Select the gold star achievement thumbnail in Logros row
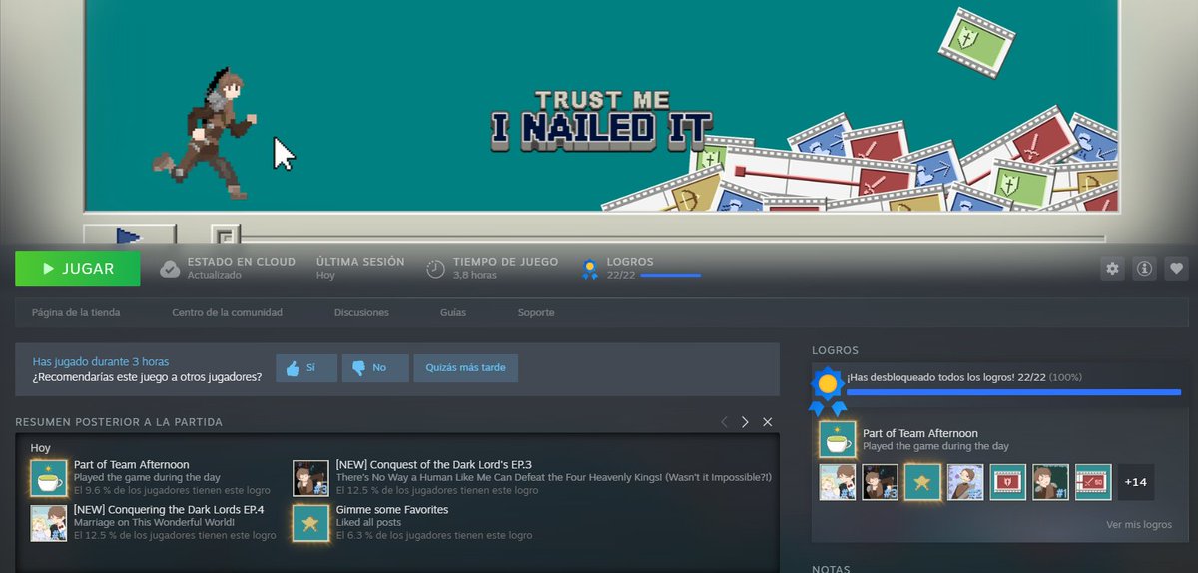 pos(922,482)
